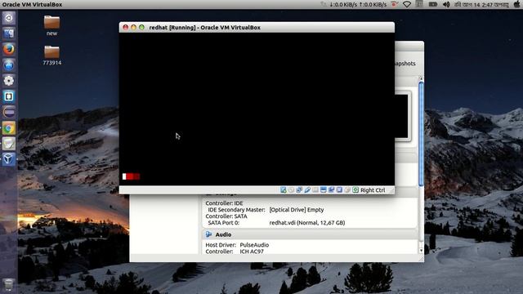This screenshot has width=523, height=294.
Task: Click the Audio speaker icon in Manager details
Action: [x=209, y=234]
